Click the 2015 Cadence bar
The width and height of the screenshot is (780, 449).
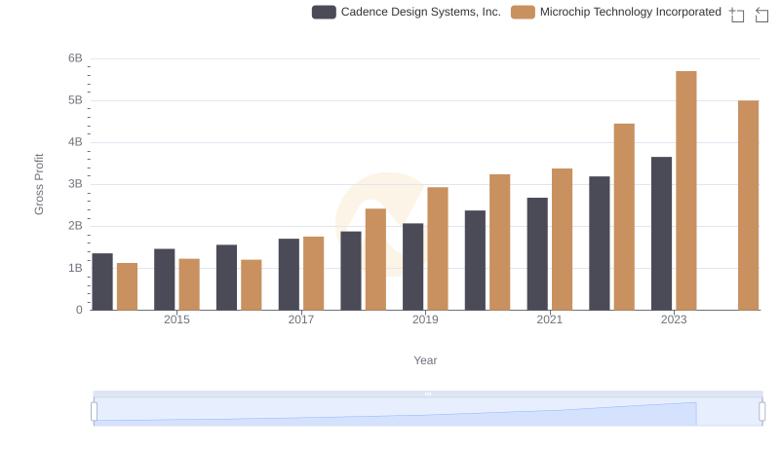tap(164, 280)
